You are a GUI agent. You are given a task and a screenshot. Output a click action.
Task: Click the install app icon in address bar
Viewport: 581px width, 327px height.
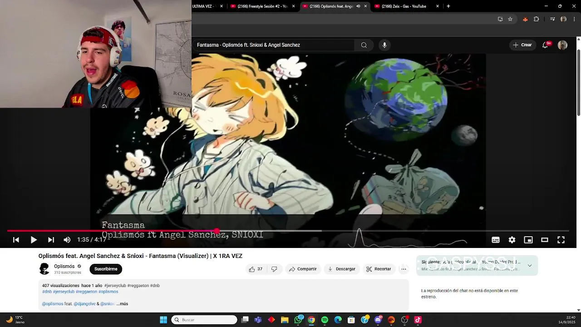500,19
